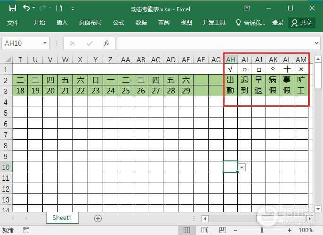Click the weekday cell 日 in column Y
Screen dimensions: 323x235
(96, 80)
